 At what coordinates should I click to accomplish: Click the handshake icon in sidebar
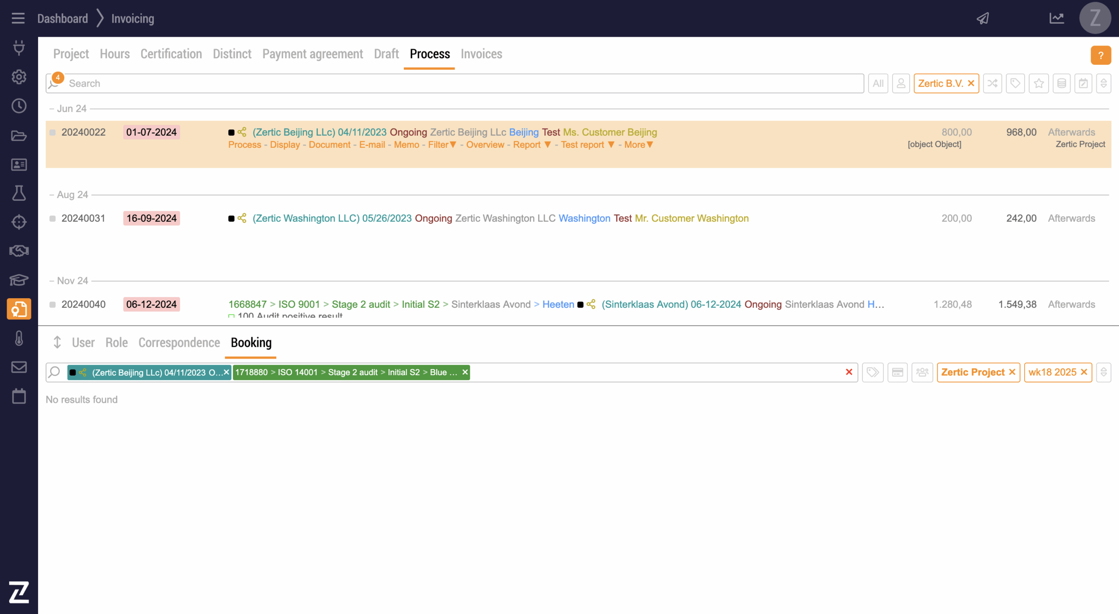pyautogui.click(x=19, y=251)
